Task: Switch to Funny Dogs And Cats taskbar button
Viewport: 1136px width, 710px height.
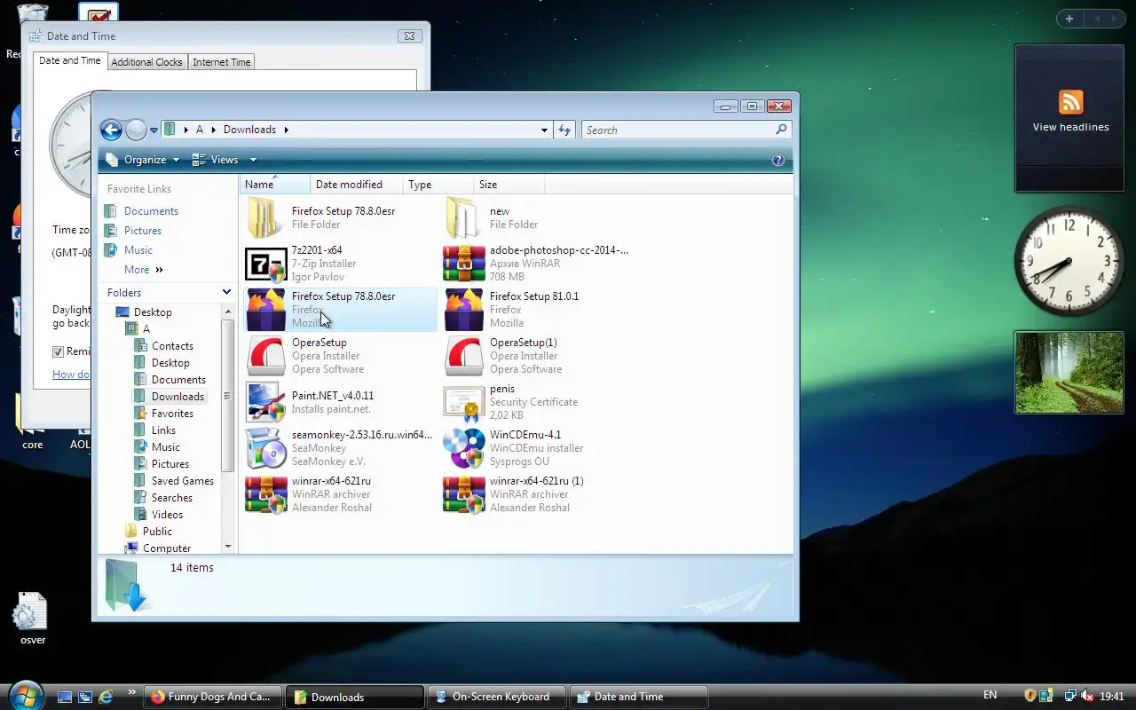Action: 213,697
